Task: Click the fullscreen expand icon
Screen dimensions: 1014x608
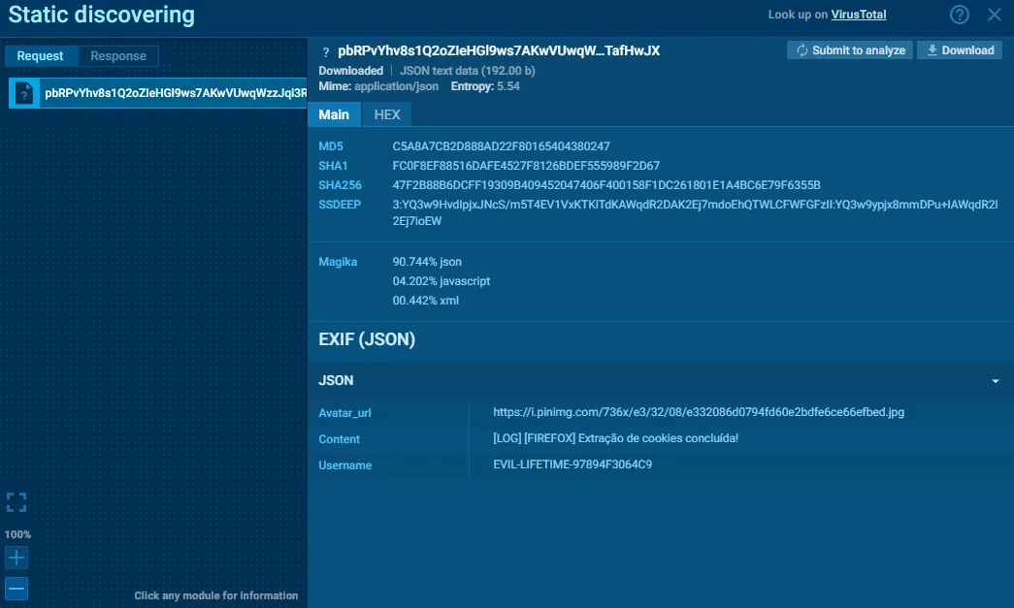Action: (16, 502)
